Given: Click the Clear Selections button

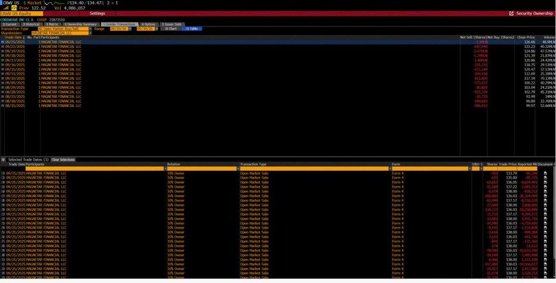Looking at the screenshot, I should pos(64,160).
